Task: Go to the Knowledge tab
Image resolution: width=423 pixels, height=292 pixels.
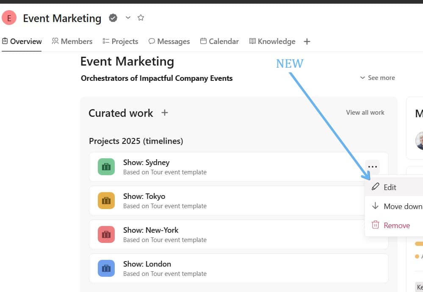Action: point(272,41)
